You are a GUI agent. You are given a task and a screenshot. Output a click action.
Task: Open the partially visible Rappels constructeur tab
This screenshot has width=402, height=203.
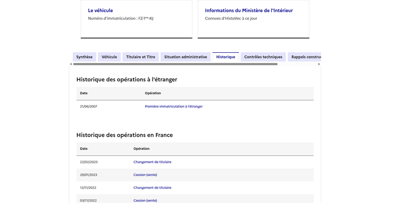(305, 57)
